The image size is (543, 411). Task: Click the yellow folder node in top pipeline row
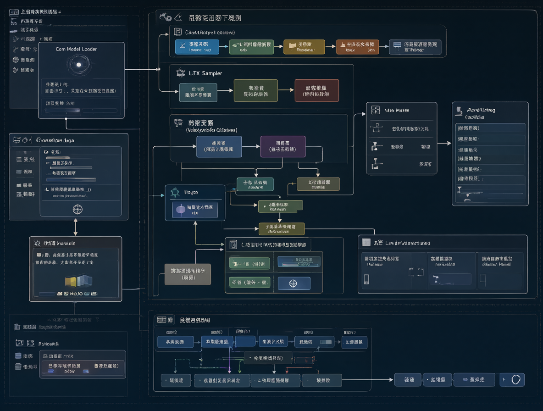point(304,47)
